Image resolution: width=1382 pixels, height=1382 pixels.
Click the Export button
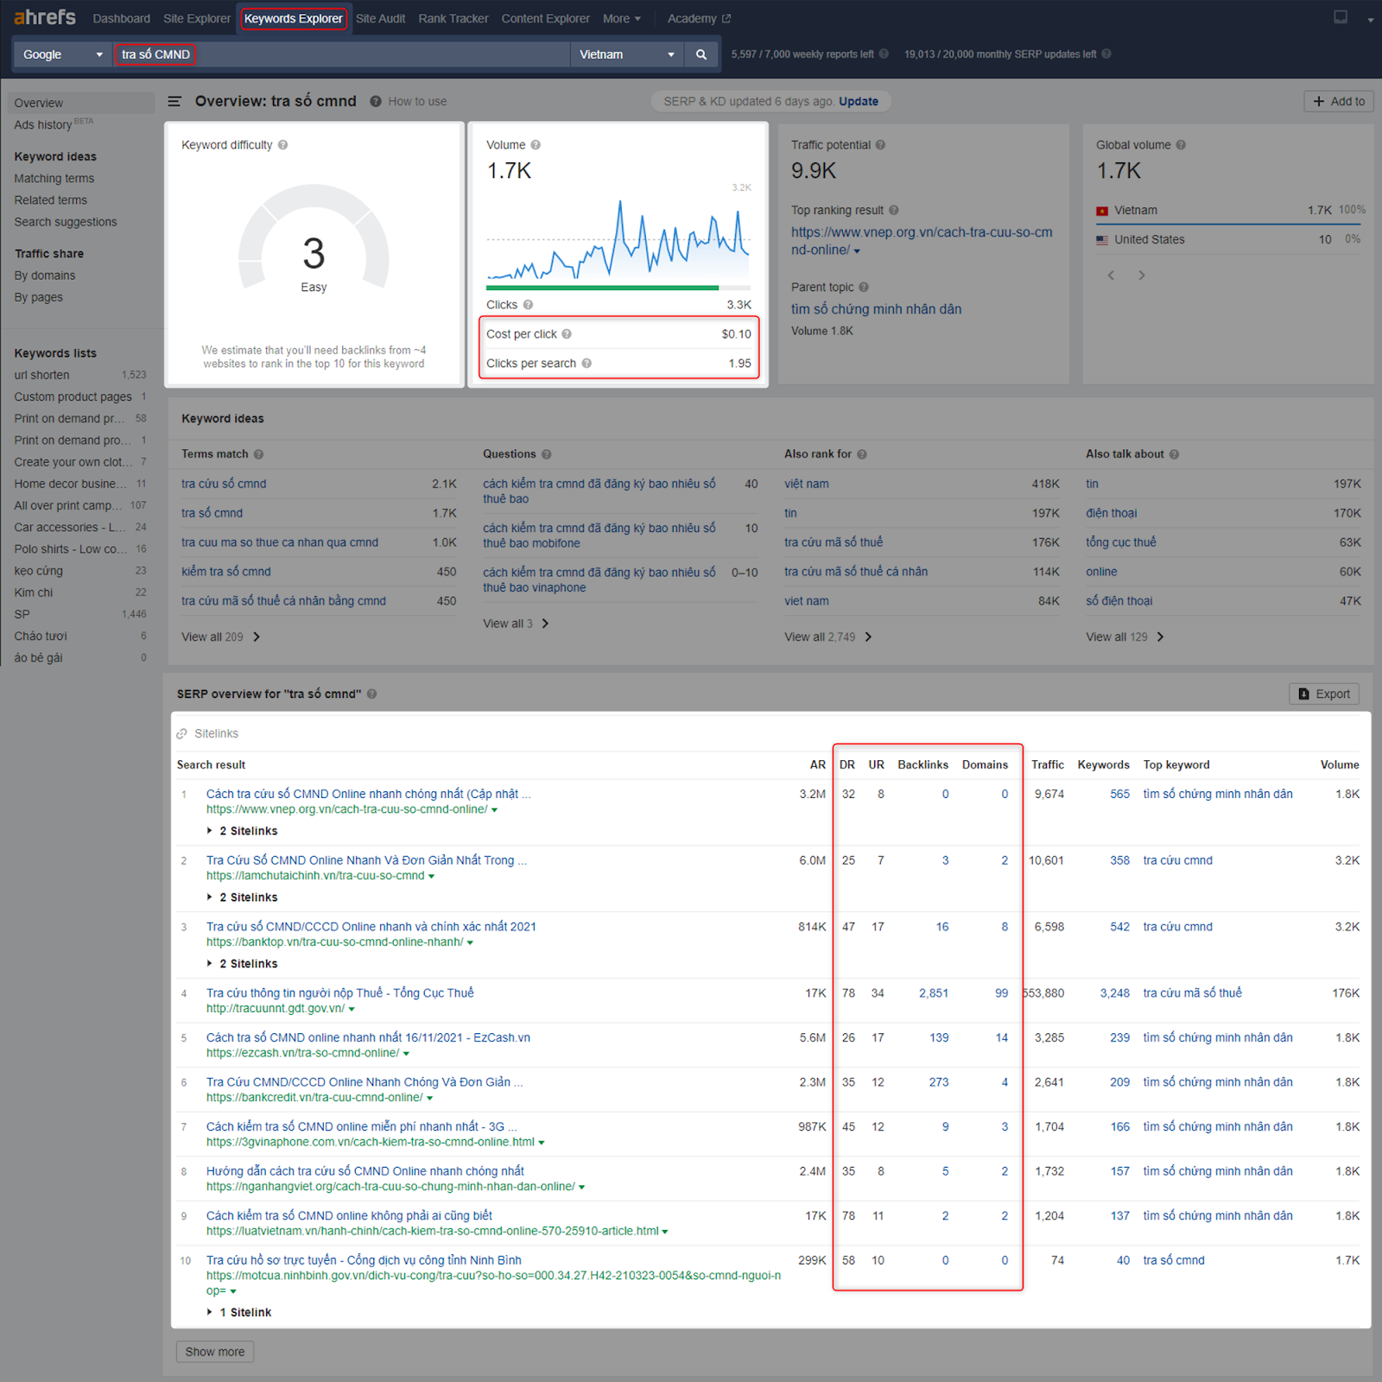coord(1324,694)
